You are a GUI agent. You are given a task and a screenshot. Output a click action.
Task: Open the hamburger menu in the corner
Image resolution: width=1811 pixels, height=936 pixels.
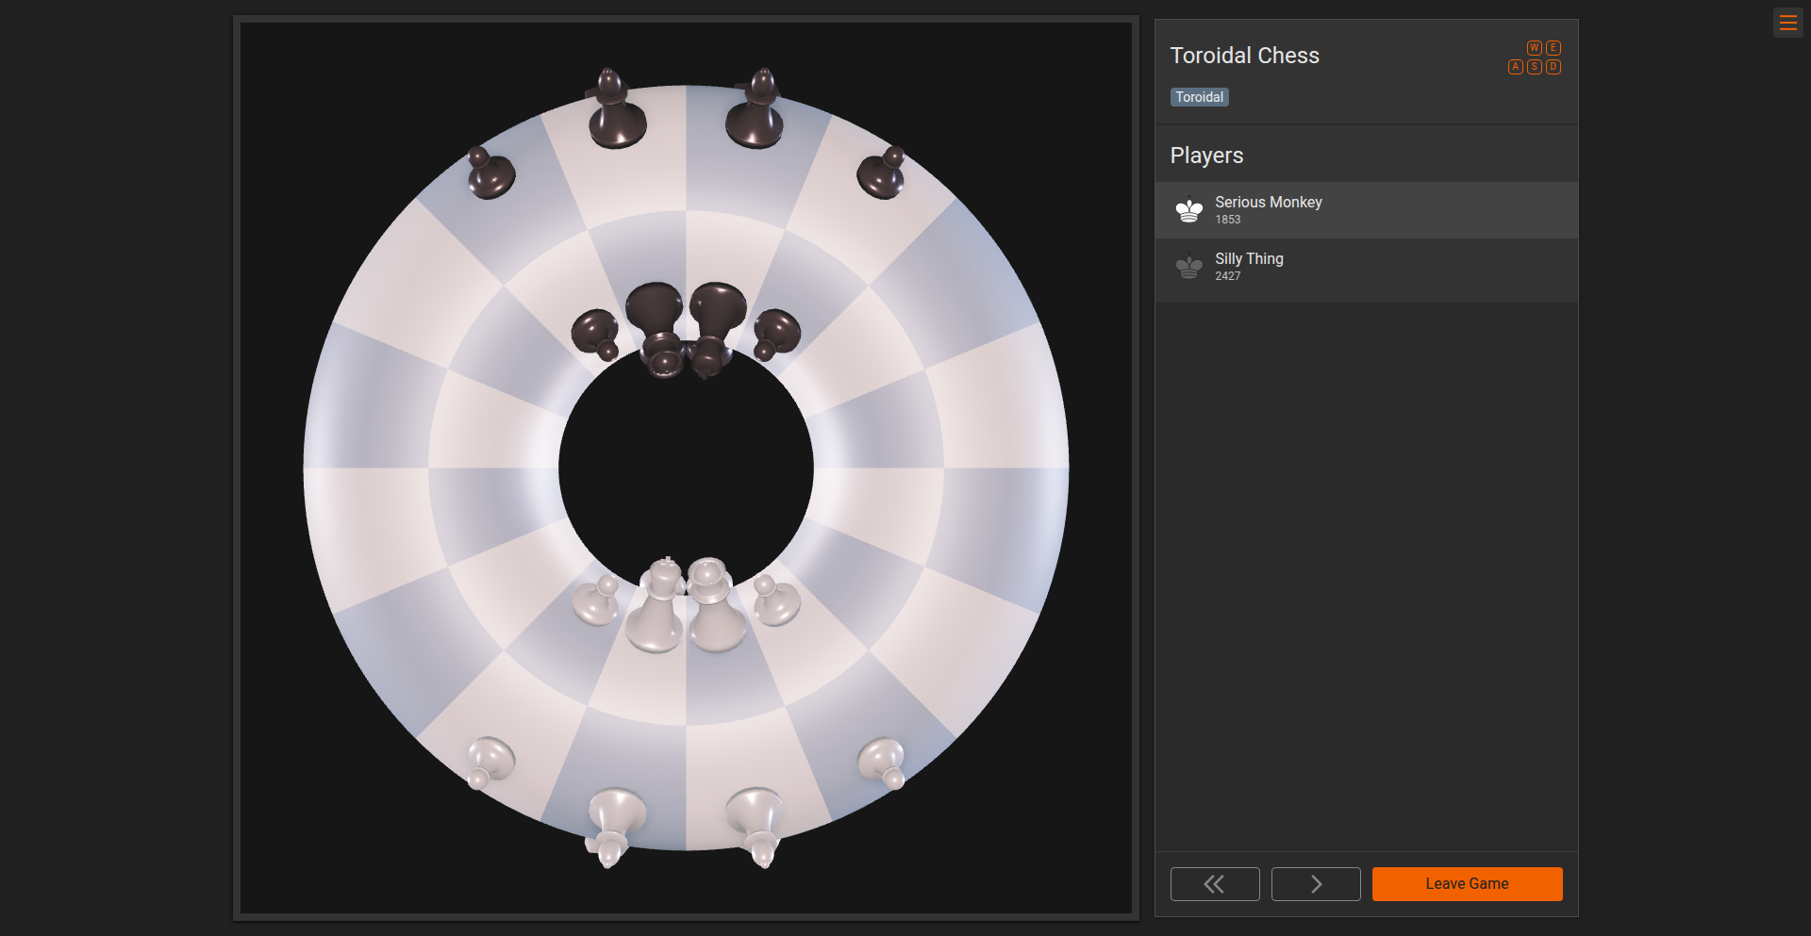tap(1788, 22)
